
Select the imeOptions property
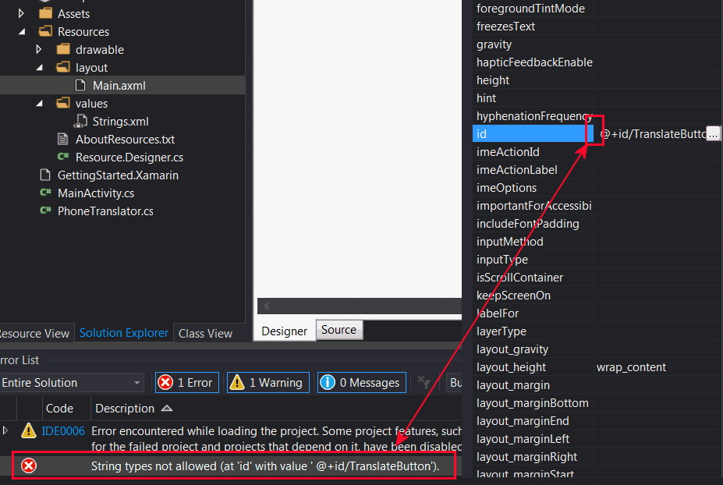(x=506, y=188)
